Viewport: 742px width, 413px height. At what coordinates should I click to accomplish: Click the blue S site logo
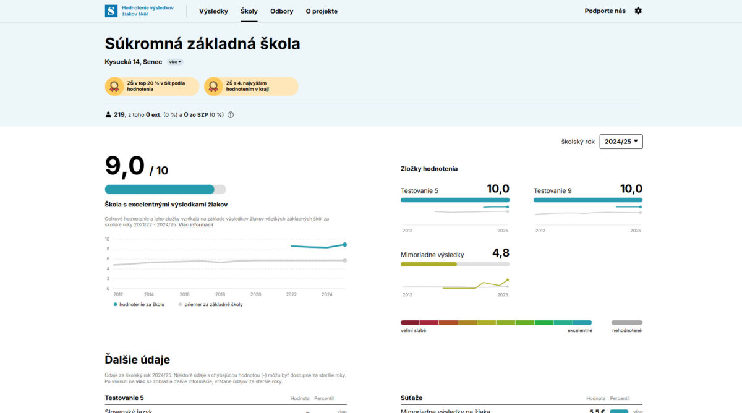click(111, 11)
